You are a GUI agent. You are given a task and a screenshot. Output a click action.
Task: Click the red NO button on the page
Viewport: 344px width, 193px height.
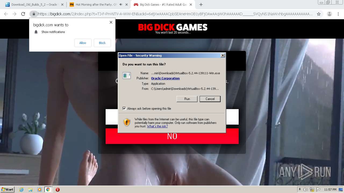(172, 136)
